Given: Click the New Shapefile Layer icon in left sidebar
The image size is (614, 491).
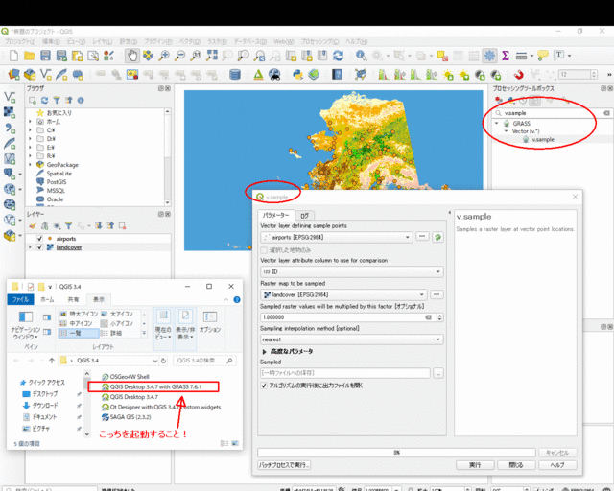Looking at the screenshot, I should 10,97.
